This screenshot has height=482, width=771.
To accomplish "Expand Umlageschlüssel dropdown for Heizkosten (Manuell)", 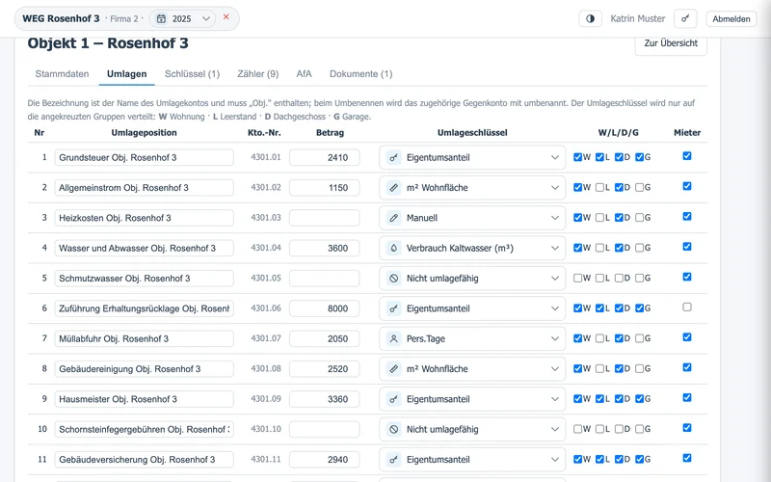I will 472,218.
